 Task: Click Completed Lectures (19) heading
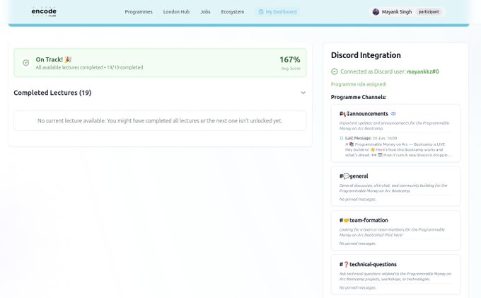52,93
